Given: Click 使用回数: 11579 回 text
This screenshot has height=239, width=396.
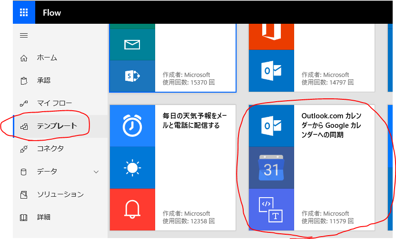Looking at the screenshot, I should [x=327, y=221].
